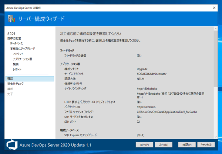The width and height of the screenshot is (222, 154).
Task: Click the KOBAKO¥Administrator service account value
Action: [151, 74]
